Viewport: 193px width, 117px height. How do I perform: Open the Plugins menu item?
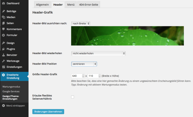pos(11,49)
